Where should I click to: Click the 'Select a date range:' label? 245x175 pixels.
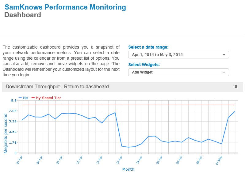[x=148, y=47]
